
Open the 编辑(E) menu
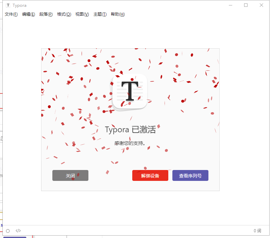(x=29, y=14)
